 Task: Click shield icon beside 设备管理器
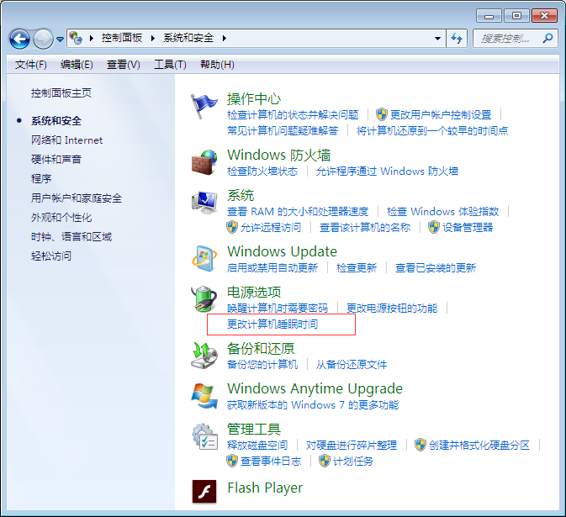[433, 227]
